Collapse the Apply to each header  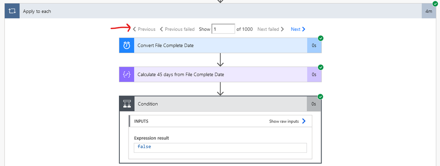tap(221, 11)
